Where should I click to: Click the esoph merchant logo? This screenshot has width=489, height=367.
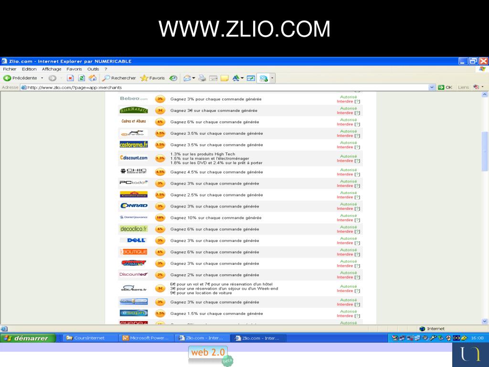tap(134, 313)
